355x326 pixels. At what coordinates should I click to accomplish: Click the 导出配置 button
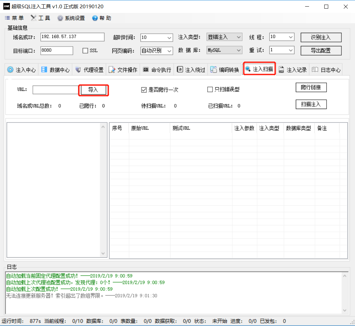point(321,51)
